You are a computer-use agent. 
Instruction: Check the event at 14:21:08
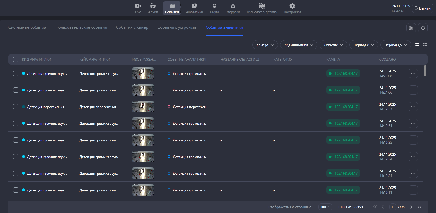pyautogui.click(x=16, y=73)
